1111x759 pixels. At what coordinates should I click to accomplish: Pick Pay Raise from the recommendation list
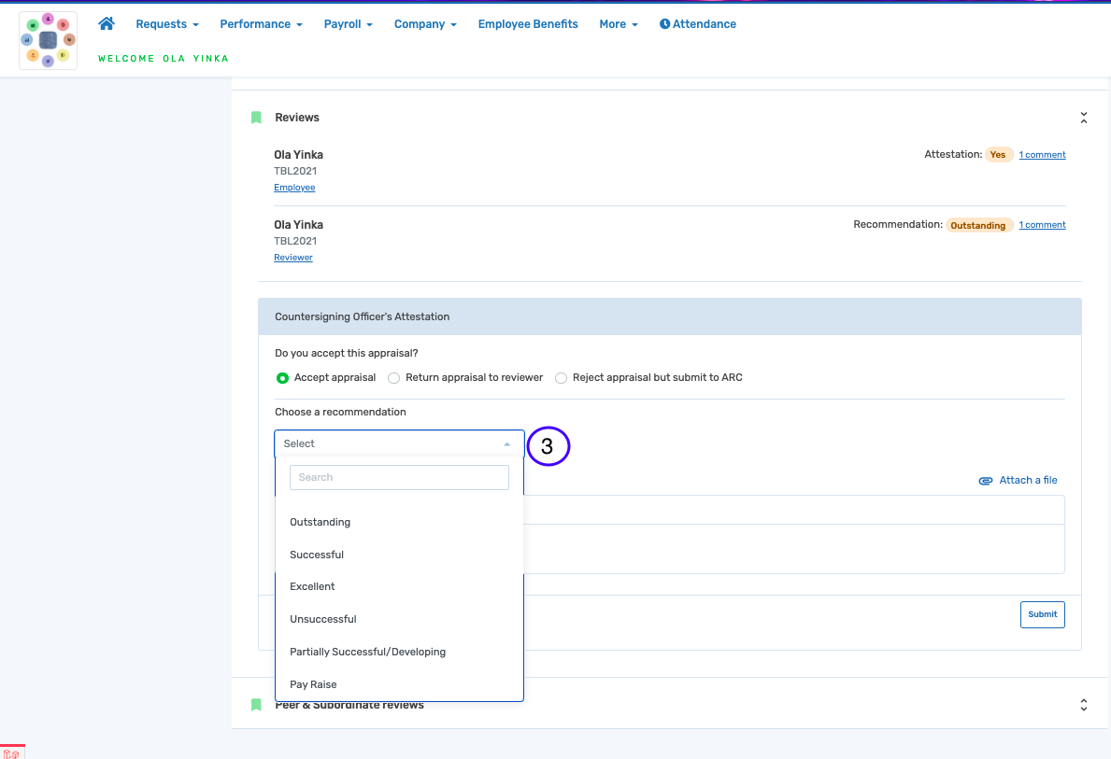[x=313, y=684]
